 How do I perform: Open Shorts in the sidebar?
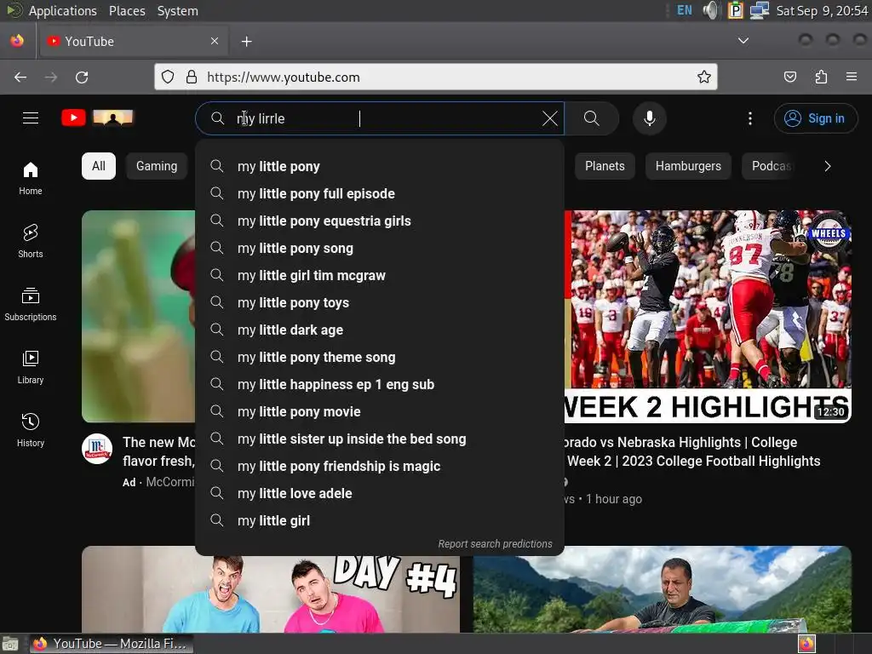pyautogui.click(x=31, y=241)
